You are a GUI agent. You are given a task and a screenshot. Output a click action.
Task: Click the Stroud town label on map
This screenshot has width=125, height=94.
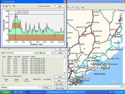98,36
